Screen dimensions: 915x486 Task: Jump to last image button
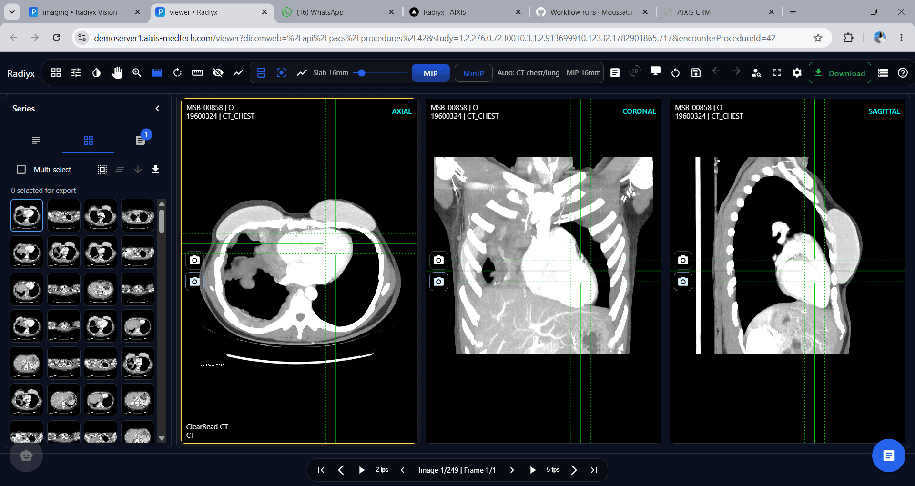(x=594, y=470)
